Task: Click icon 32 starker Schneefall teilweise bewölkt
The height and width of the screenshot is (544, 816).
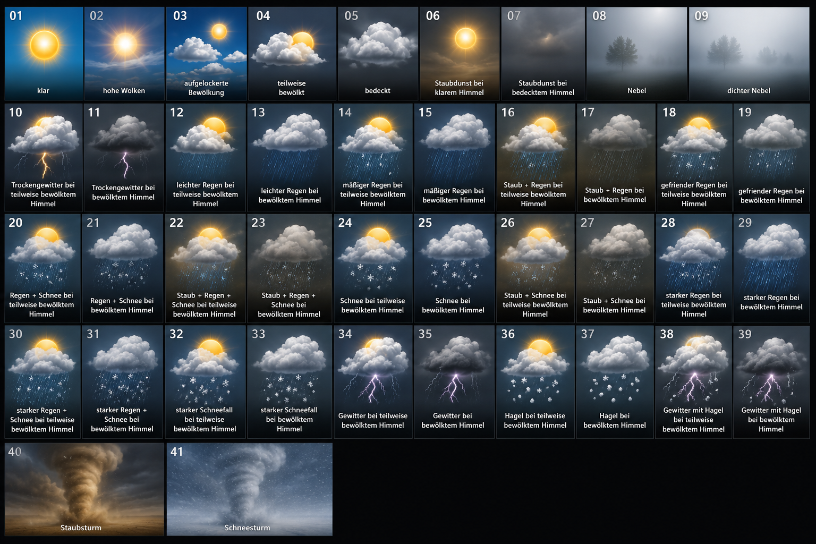Action: (206, 382)
